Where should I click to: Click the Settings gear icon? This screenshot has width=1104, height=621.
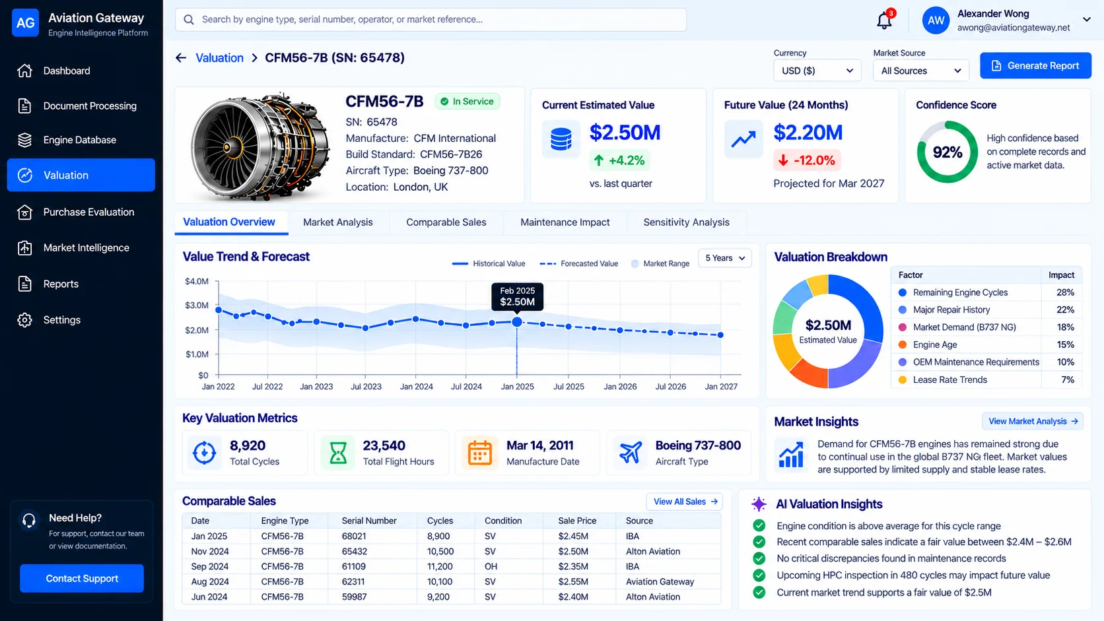pyautogui.click(x=24, y=319)
